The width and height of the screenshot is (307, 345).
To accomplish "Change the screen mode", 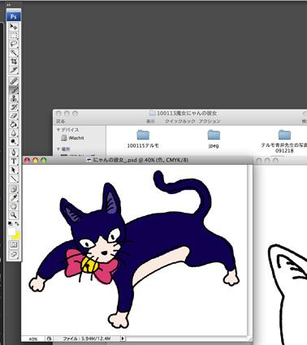I will click(x=13, y=255).
